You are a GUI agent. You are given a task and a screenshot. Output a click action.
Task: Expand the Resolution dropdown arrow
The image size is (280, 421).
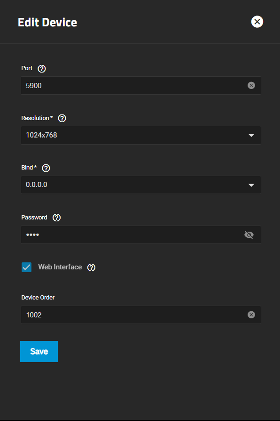251,135
